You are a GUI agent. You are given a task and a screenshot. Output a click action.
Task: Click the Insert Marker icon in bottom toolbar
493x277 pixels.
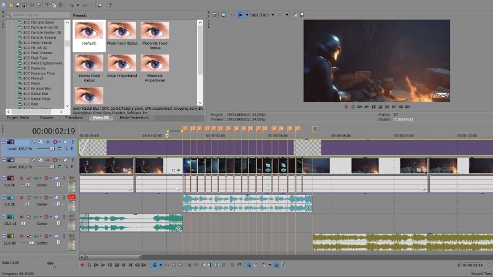click(233, 265)
